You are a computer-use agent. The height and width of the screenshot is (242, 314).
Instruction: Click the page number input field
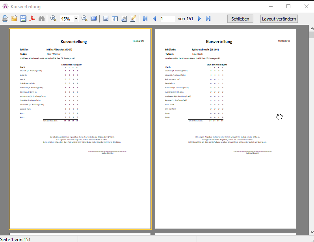coord(167,19)
